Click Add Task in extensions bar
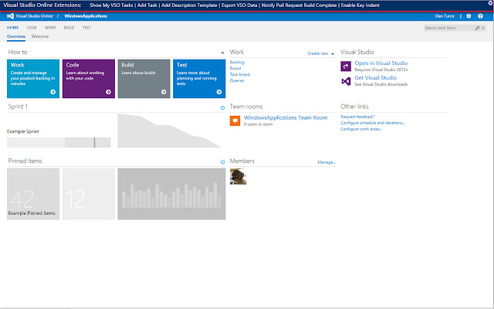The image size is (494, 309). [x=147, y=5]
